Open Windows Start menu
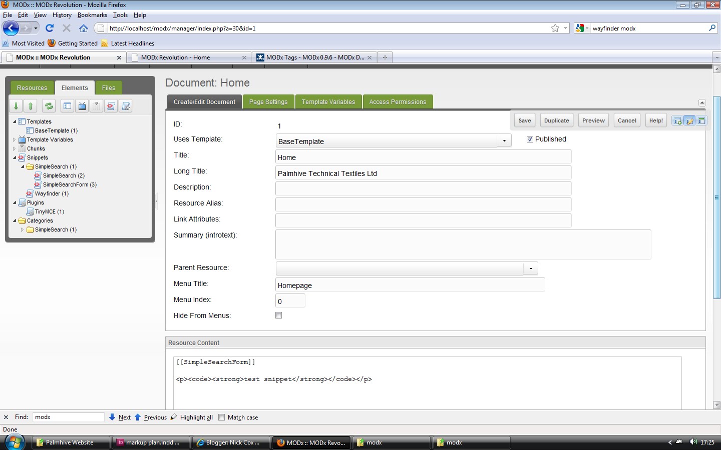 pyautogui.click(x=14, y=442)
